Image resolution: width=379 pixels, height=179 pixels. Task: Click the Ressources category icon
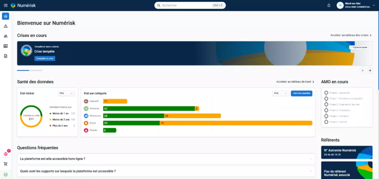(x=86, y=116)
